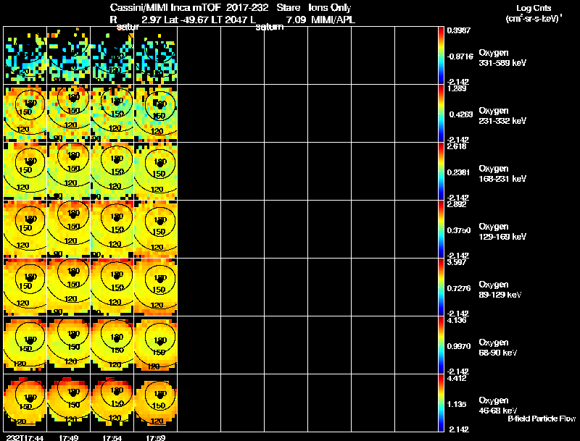The width and height of the screenshot is (580, 441).
Task: Select the Oxygen 89-129 keV image at 17:49
Action: point(68,287)
